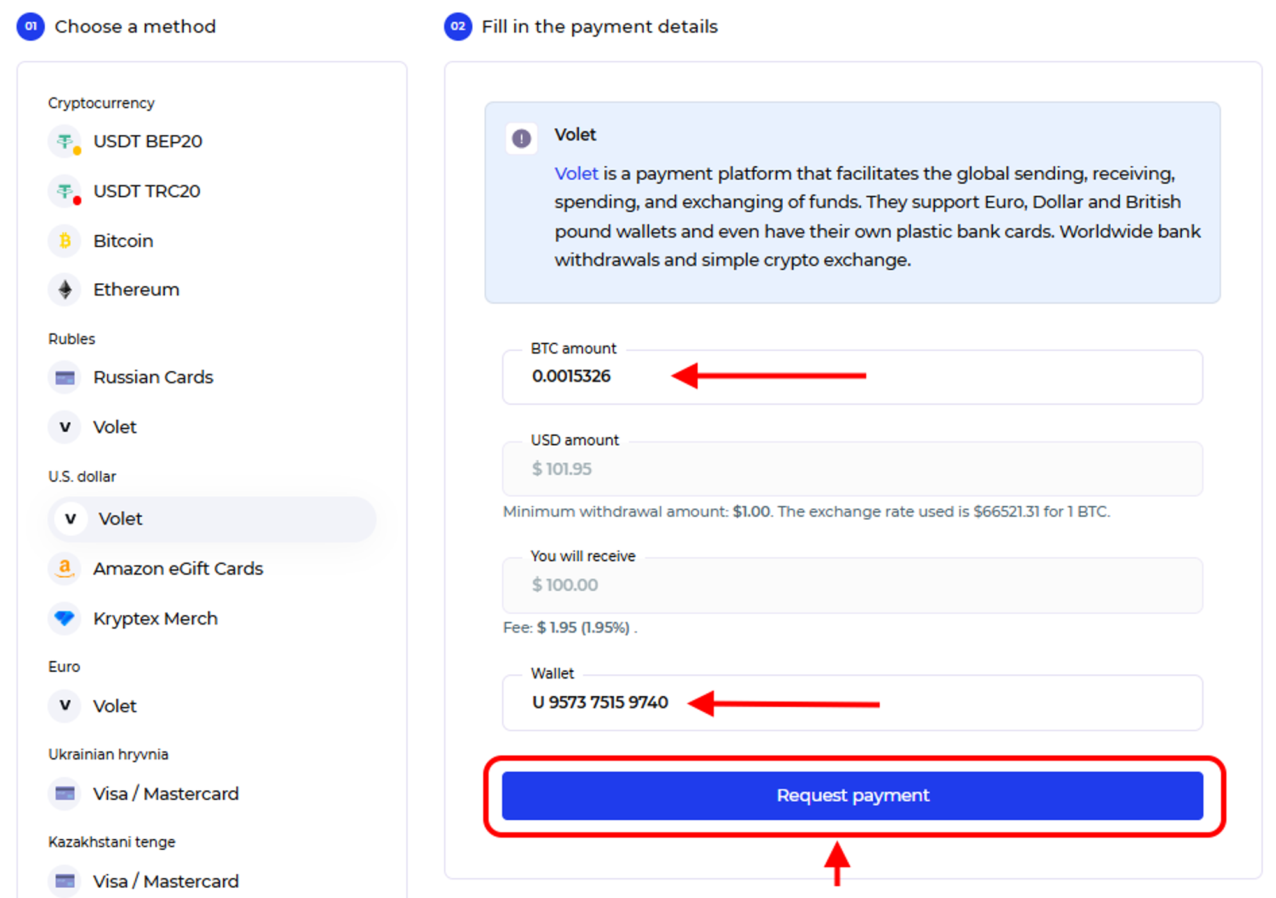Click the U.S. dollar section heading
Viewport: 1276px width, 898px height.
[x=82, y=476]
